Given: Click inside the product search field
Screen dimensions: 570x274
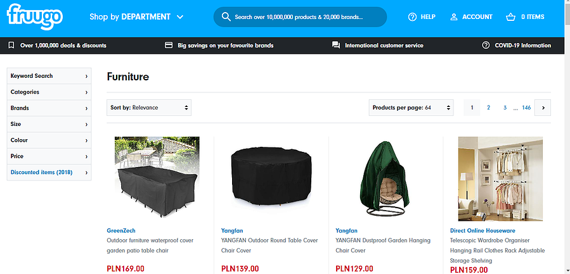Looking at the screenshot, I should (304, 17).
